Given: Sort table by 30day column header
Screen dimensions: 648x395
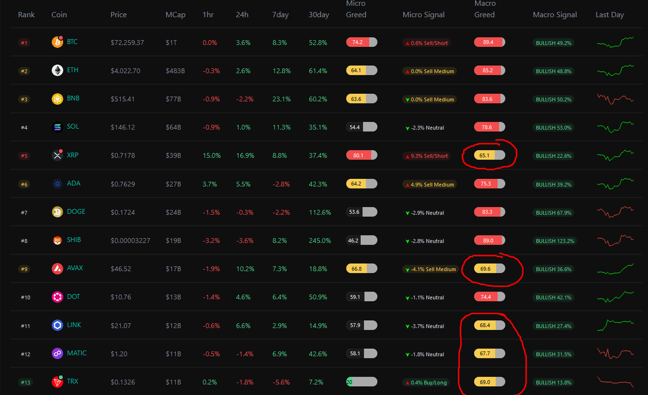Looking at the screenshot, I should click(319, 15).
